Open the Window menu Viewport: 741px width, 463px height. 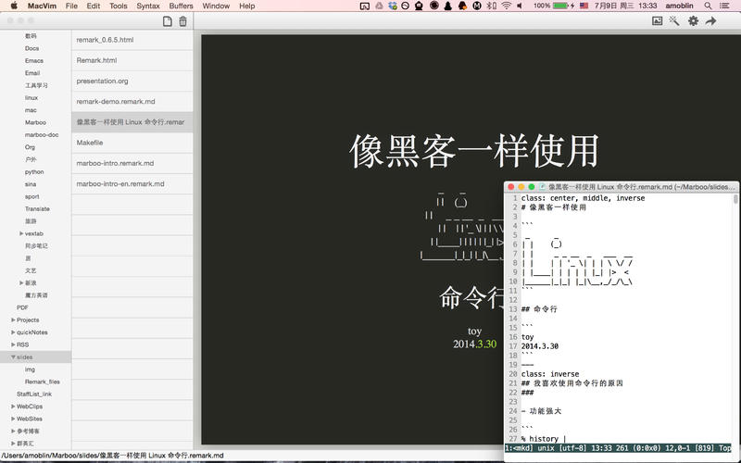coord(216,6)
